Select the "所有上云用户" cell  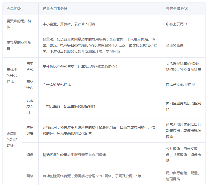[183, 24]
